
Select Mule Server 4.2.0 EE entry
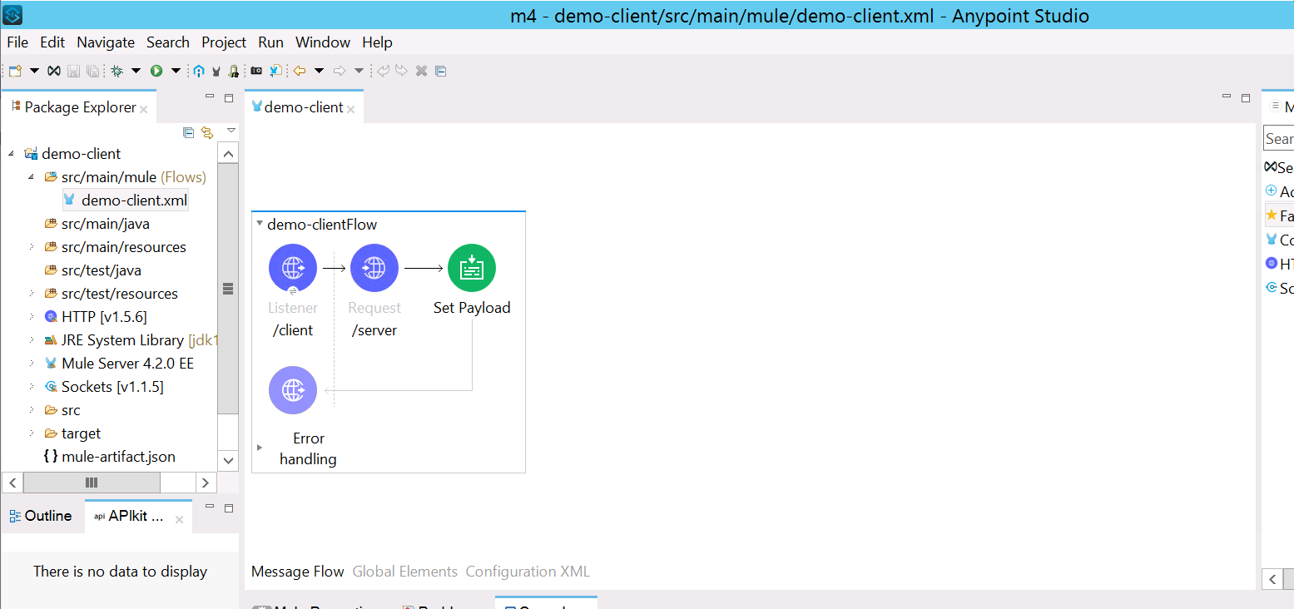point(119,364)
